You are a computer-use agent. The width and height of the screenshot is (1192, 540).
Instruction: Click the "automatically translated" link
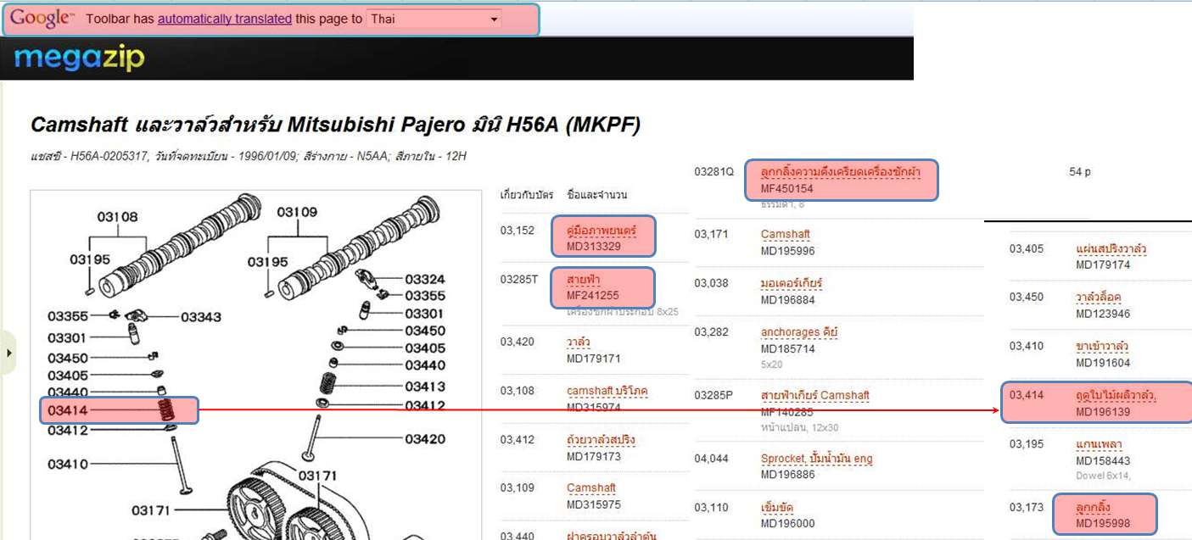tap(225, 19)
